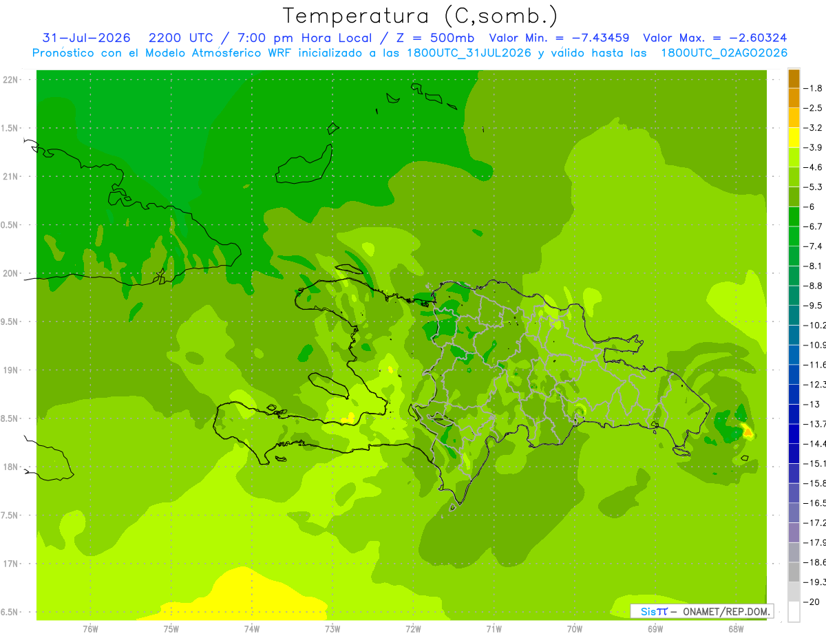Pick lime swatch between -3.9 and -4.6
The height and width of the screenshot is (638, 826).
point(794,157)
